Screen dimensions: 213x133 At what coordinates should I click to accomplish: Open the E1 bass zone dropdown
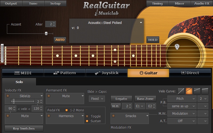pos(140,106)
